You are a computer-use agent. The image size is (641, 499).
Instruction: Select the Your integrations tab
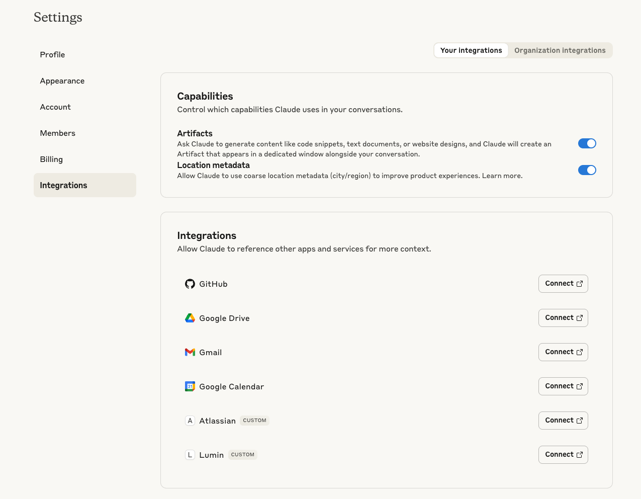tap(471, 50)
